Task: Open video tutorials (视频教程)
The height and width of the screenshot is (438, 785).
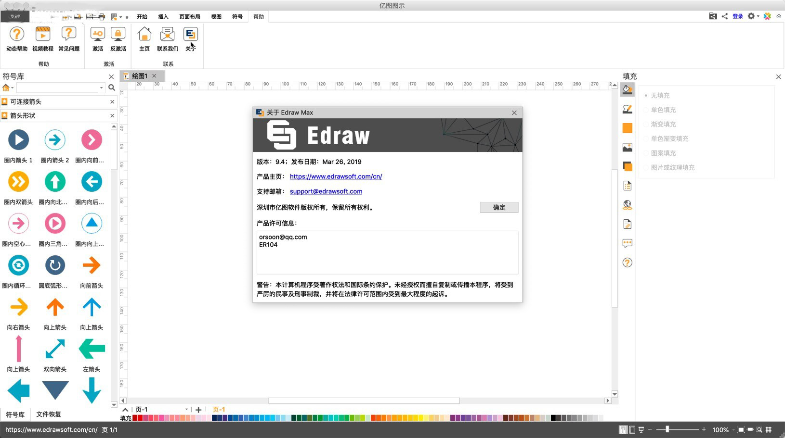Action: coord(43,34)
